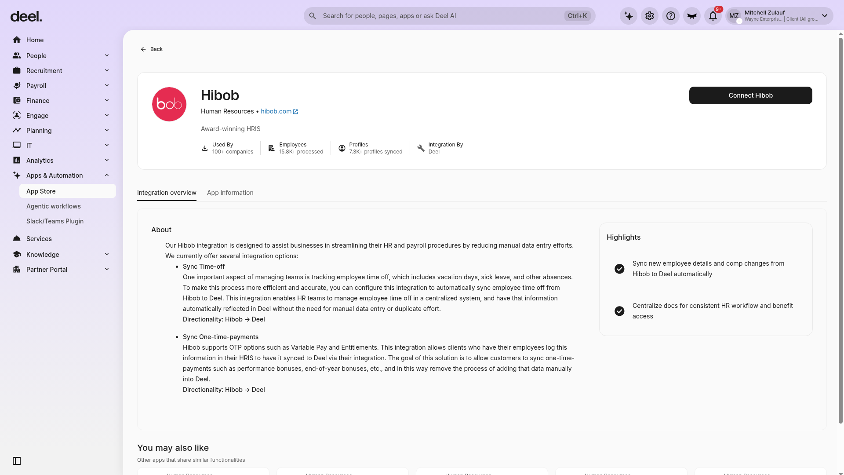Click the Ctrl+K shortcut badge
Image resolution: width=844 pixels, height=475 pixels.
point(577,16)
